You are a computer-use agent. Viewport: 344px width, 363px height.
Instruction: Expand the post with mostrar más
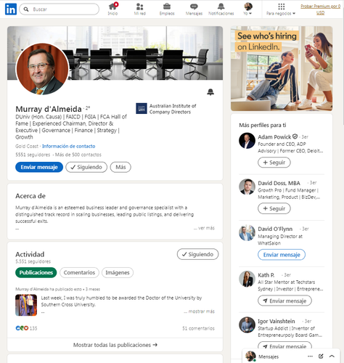pyautogui.click(x=200, y=311)
